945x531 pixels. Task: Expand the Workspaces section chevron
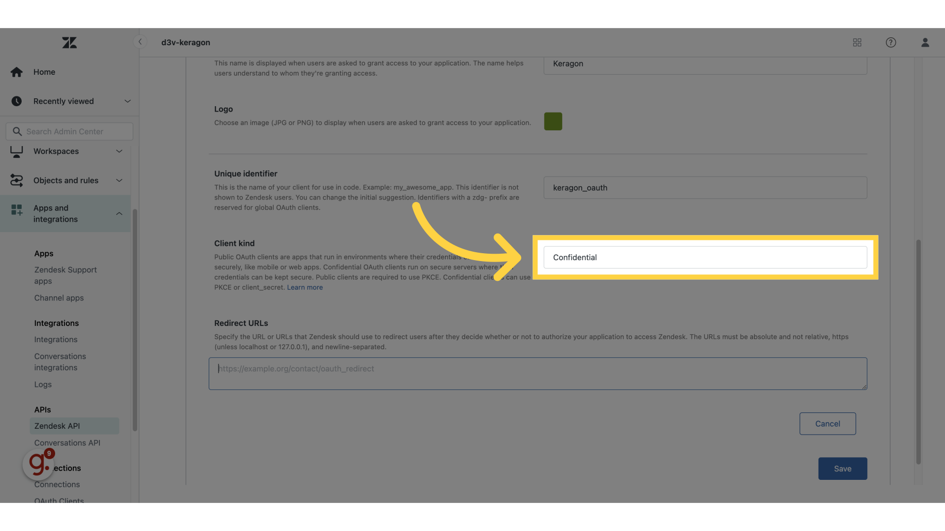click(x=119, y=151)
